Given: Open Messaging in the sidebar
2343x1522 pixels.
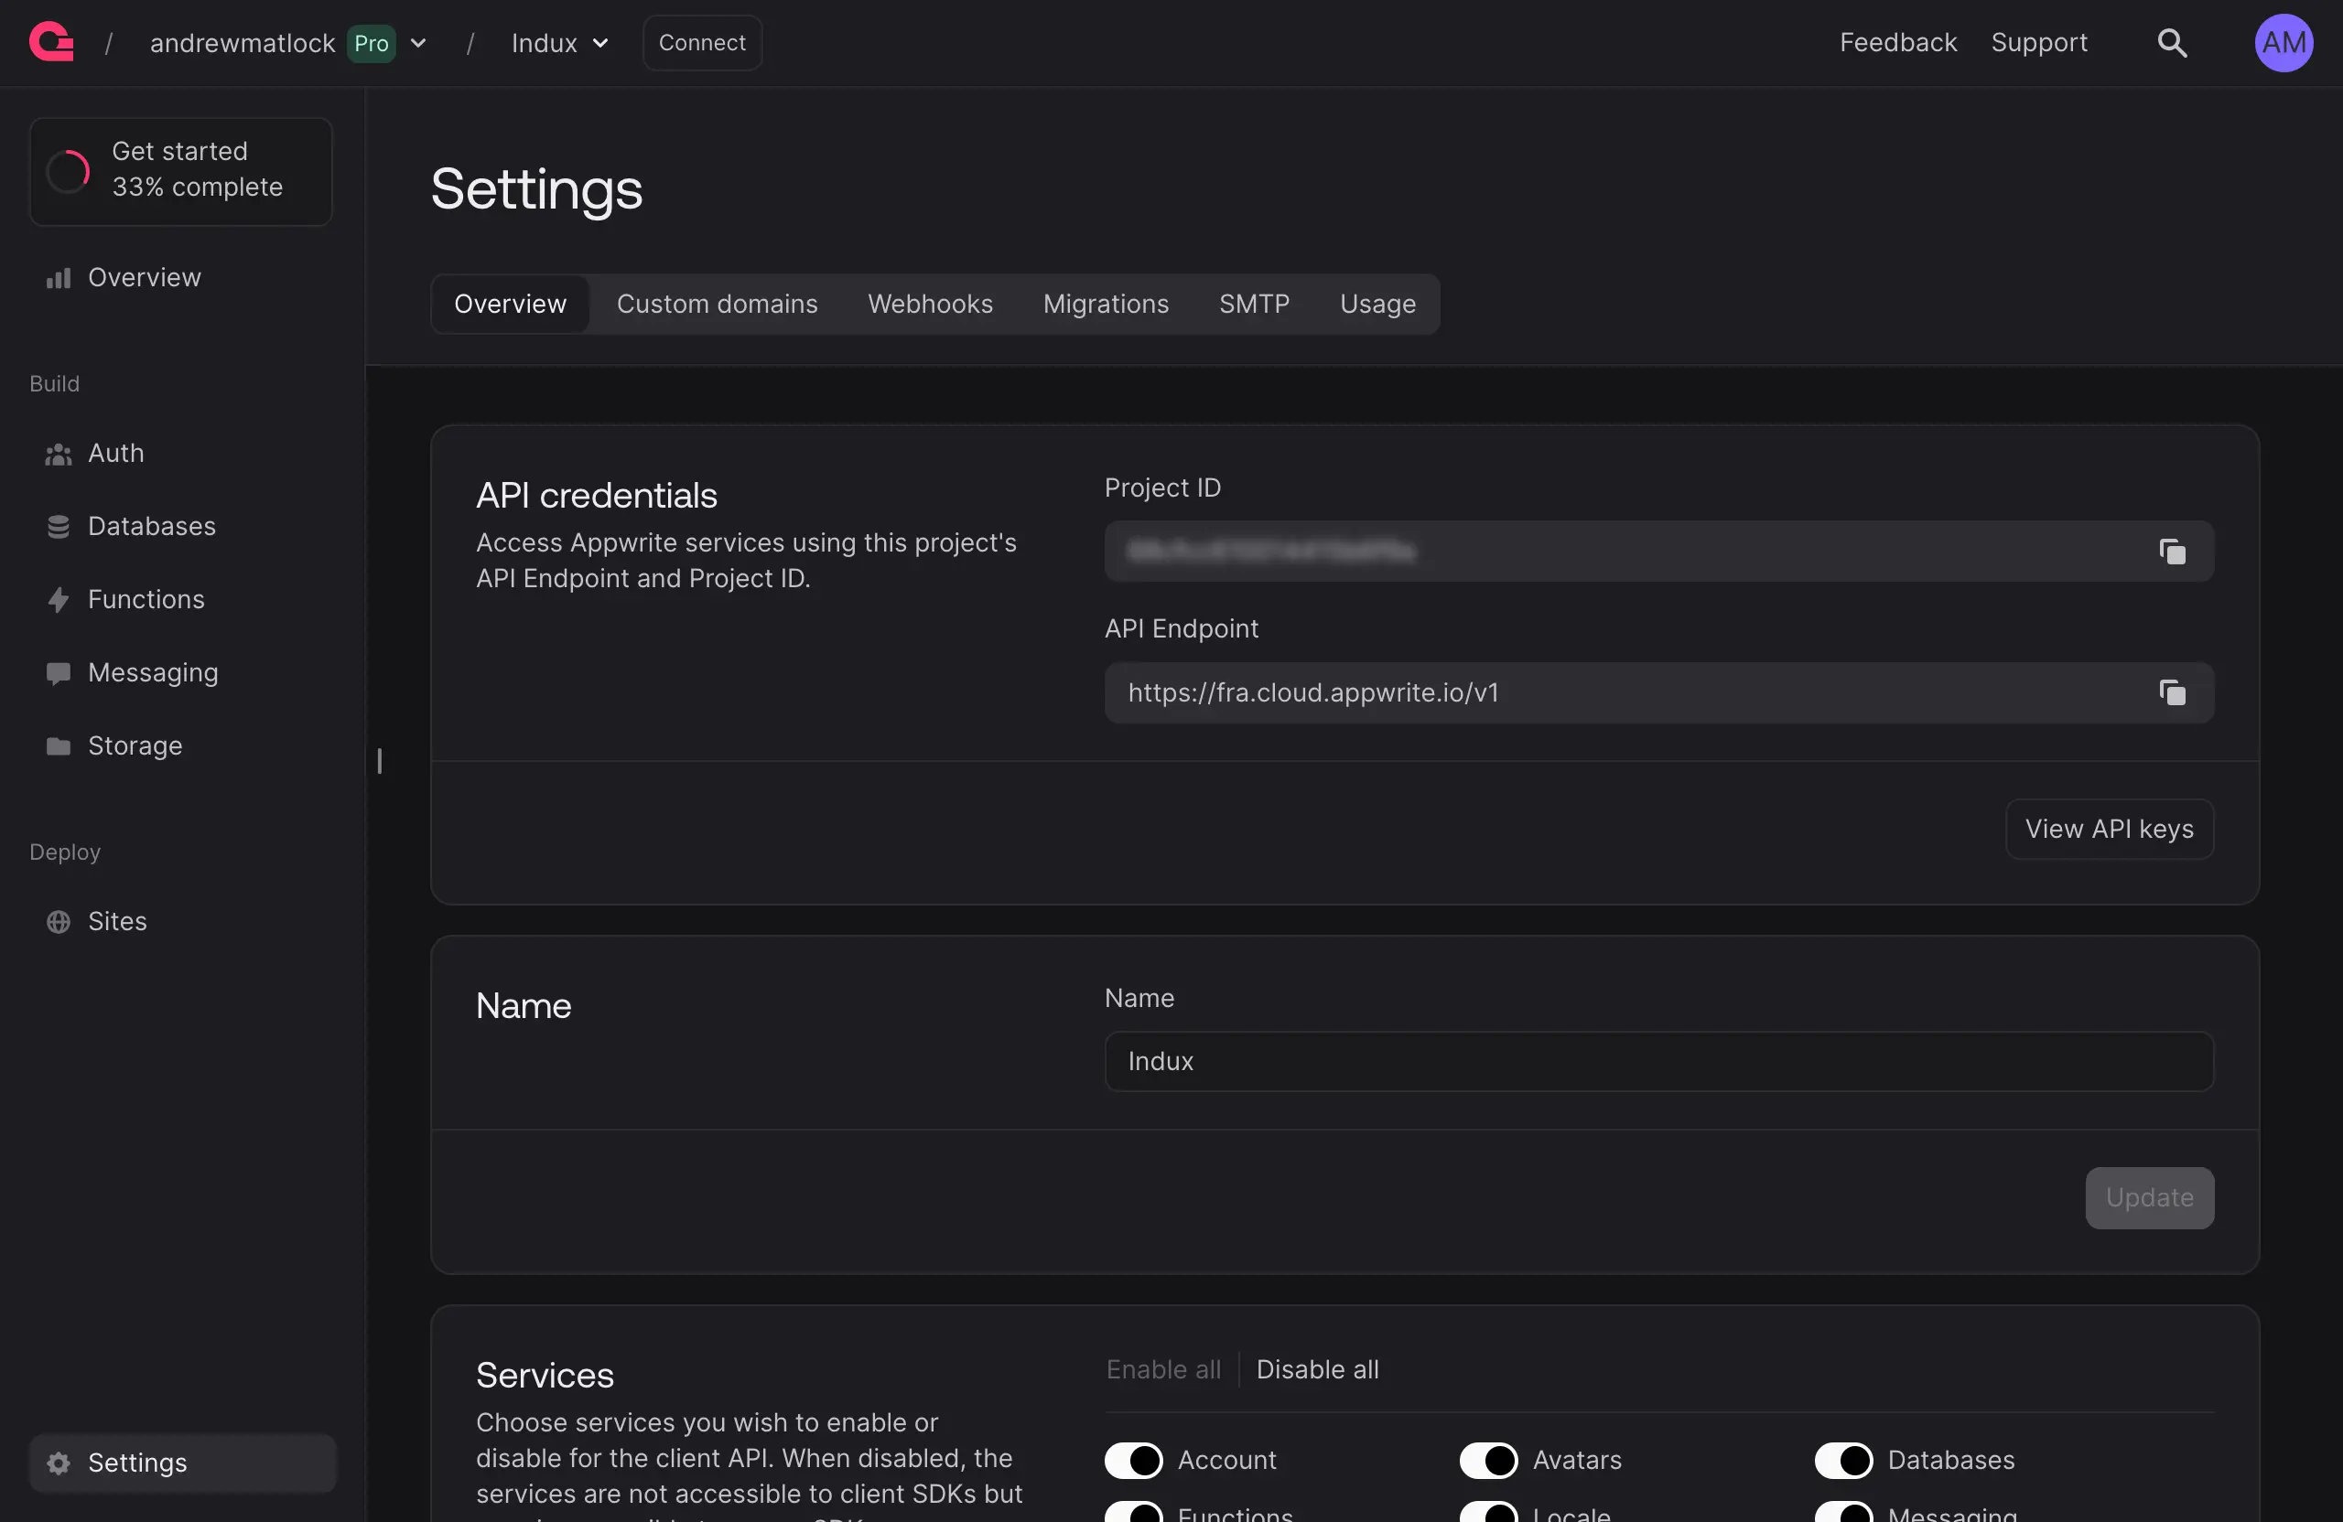Looking at the screenshot, I should [x=182, y=673].
